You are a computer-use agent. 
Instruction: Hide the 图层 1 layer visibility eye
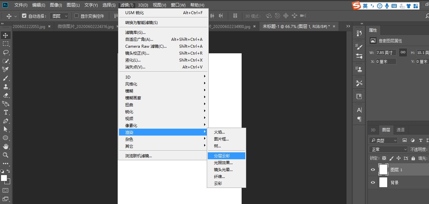(x=372, y=169)
